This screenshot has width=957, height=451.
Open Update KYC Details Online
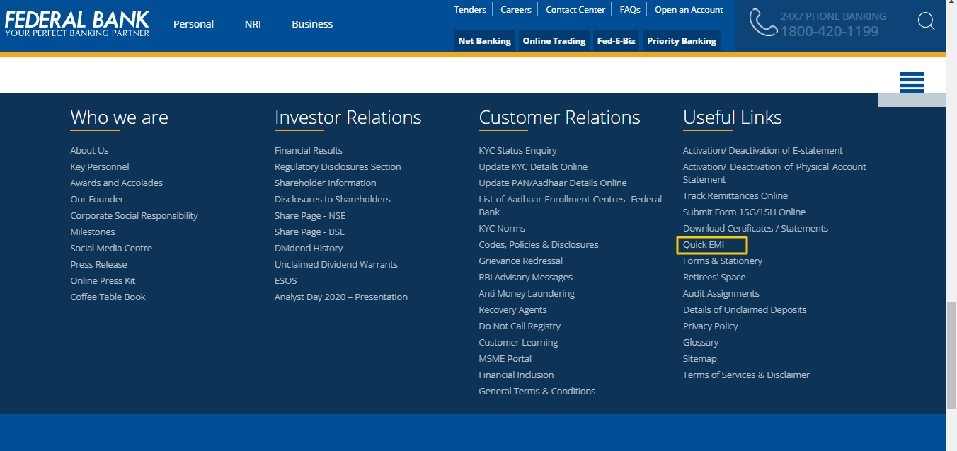[533, 166]
